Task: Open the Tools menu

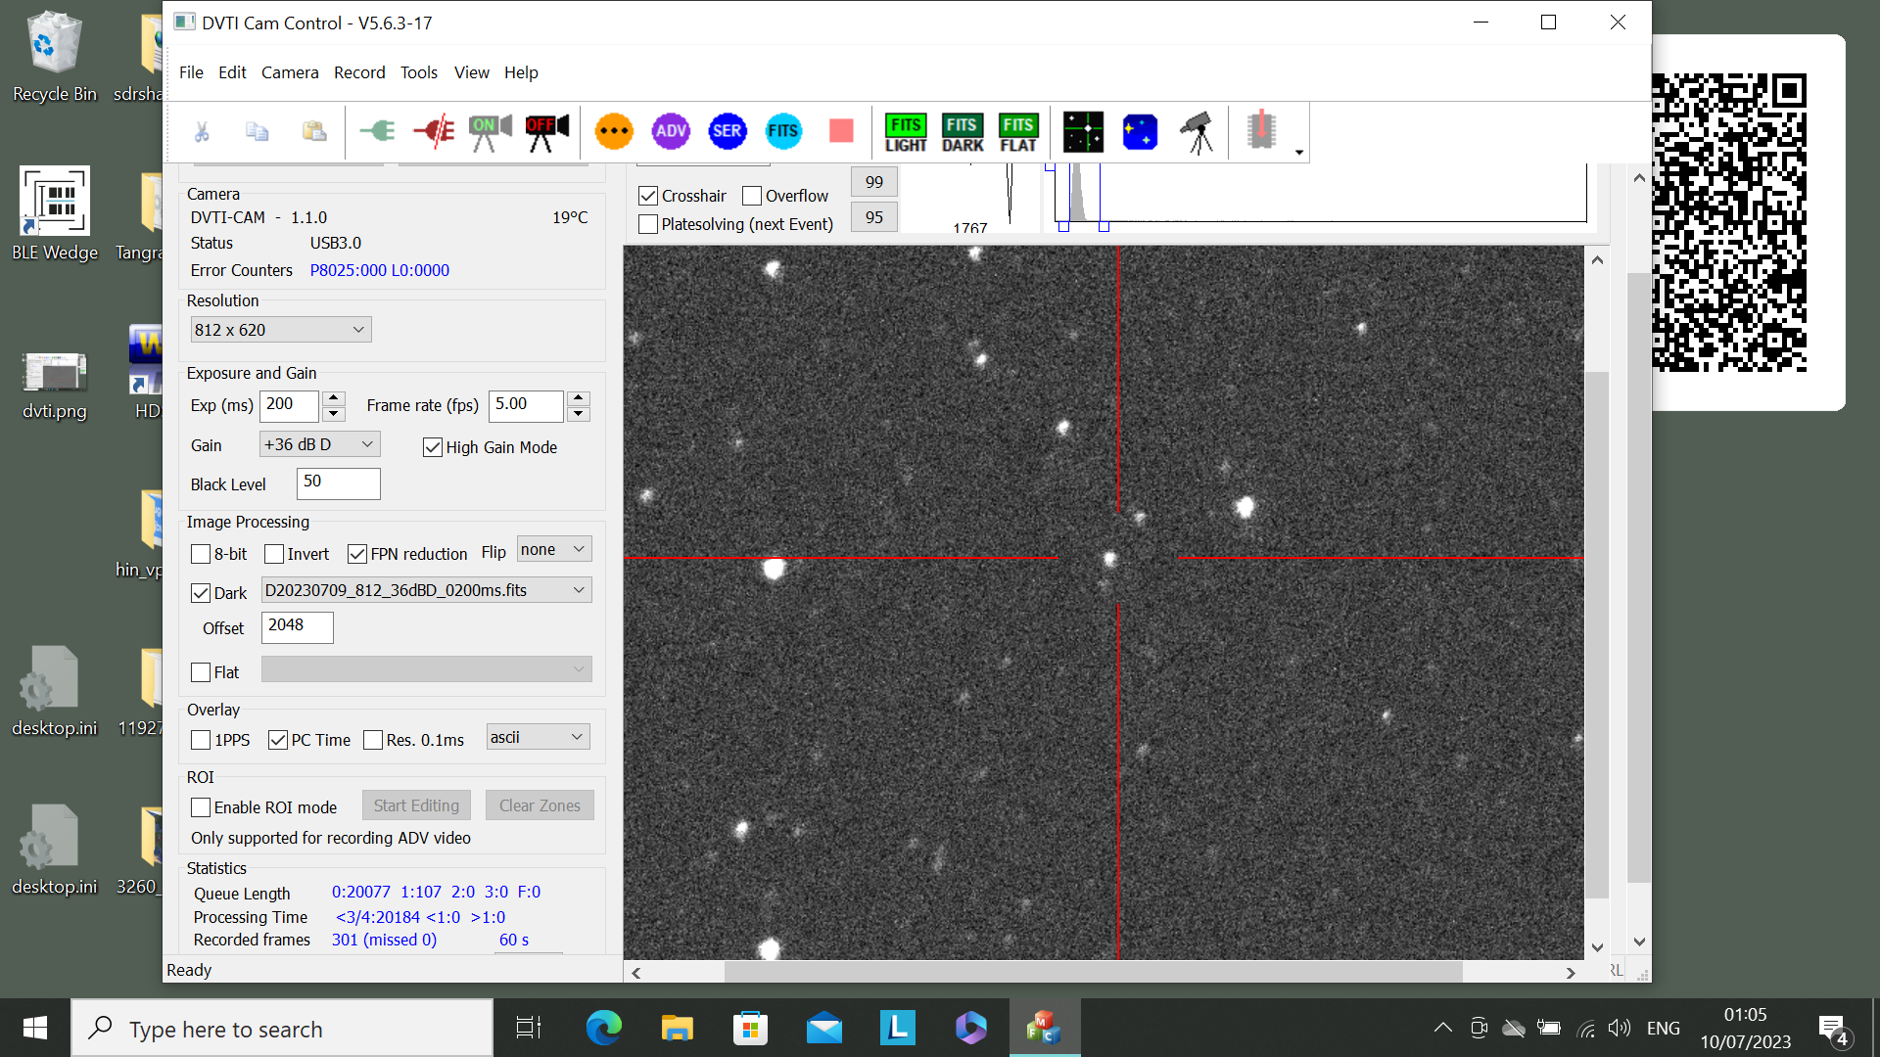Action: [418, 72]
